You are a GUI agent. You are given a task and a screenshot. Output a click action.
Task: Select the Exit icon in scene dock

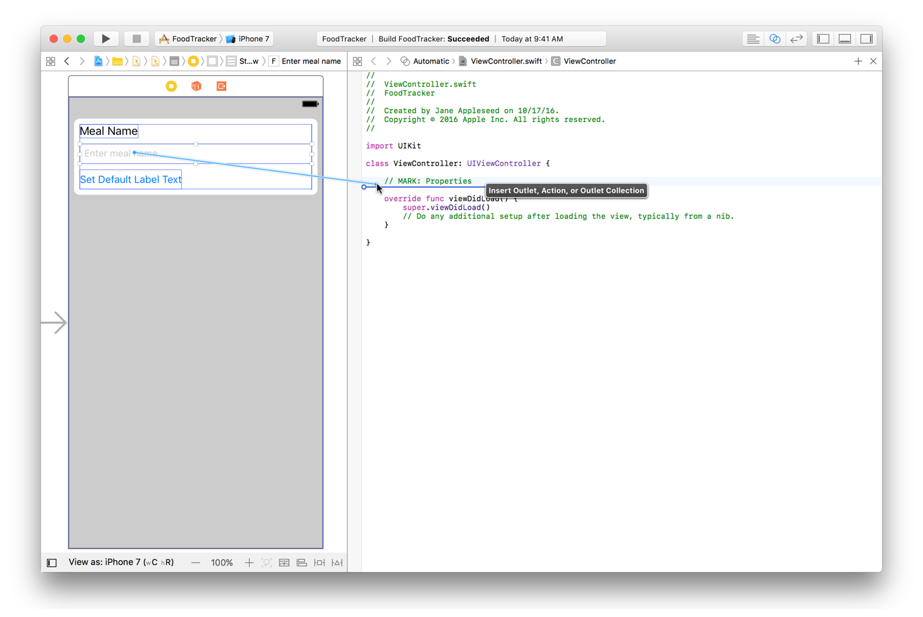(221, 86)
